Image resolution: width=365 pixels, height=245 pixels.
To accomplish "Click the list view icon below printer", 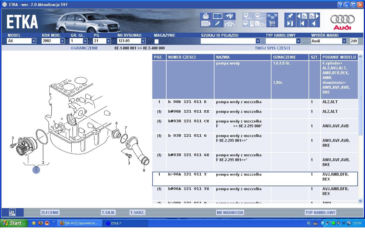I will tap(206, 24).
